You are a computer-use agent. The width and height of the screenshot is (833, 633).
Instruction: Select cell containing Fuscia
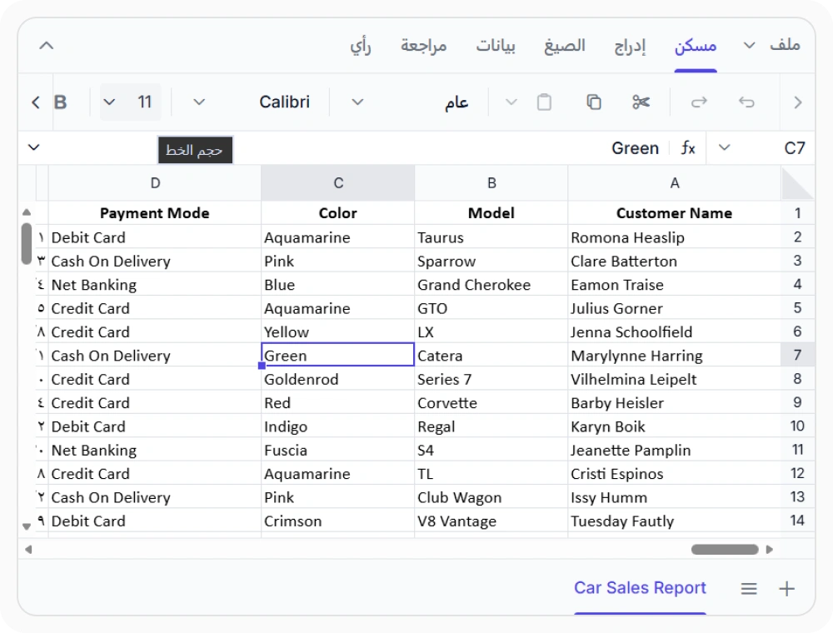pyautogui.click(x=338, y=450)
